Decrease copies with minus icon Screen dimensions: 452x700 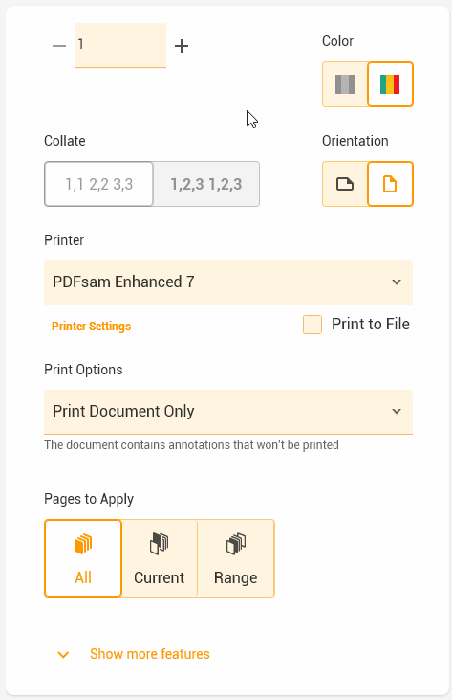[x=59, y=46]
